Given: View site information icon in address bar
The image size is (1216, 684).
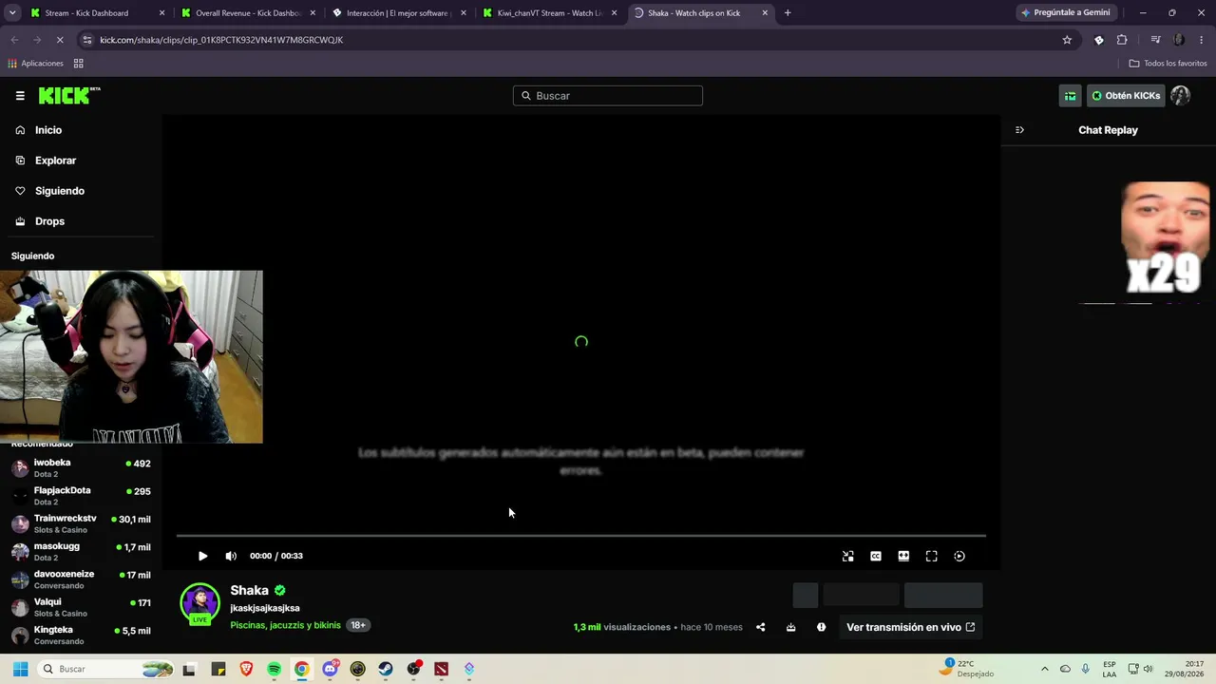Looking at the screenshot, I should coord(87,40).
